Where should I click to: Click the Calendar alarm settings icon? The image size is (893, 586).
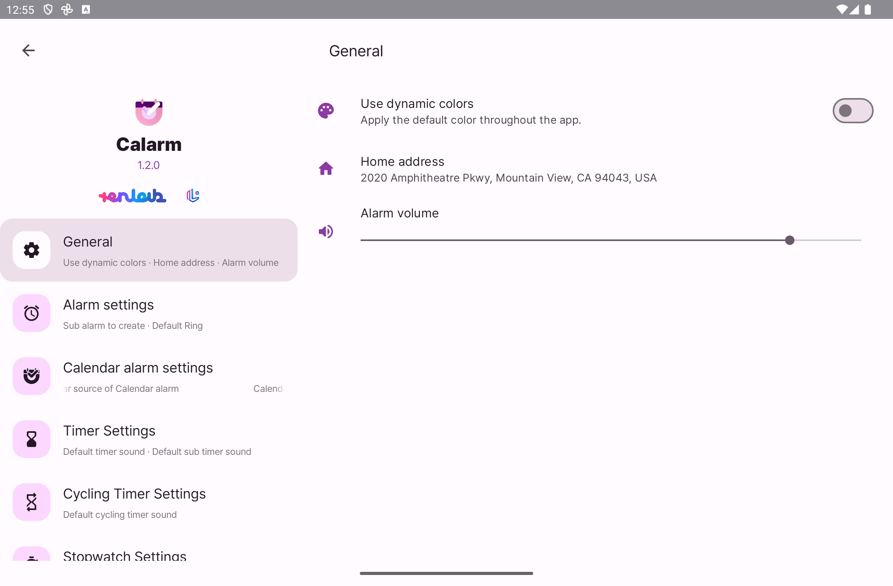pyautogui.click(x=32, y=376)
